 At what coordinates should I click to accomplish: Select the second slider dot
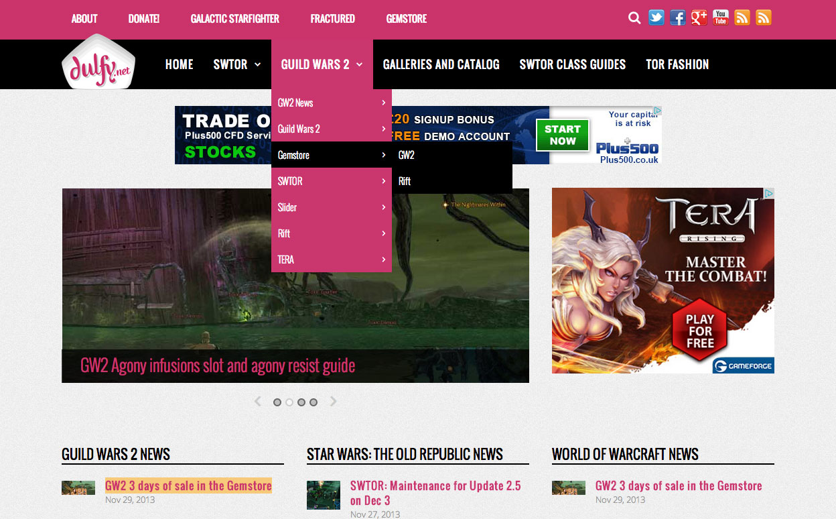(x=289, y=402)
